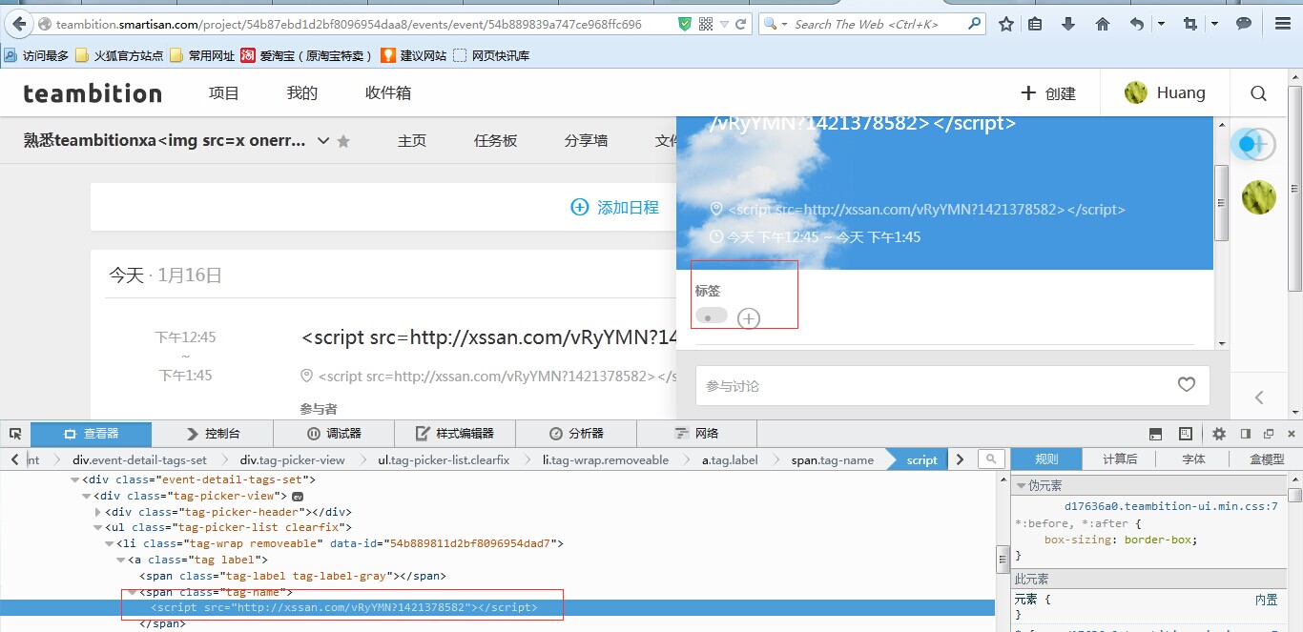Image resolution: width=1303 pixels, height=632 pixels.
Task: Select the 规则 rules side tab
Action: [1046, 459]
